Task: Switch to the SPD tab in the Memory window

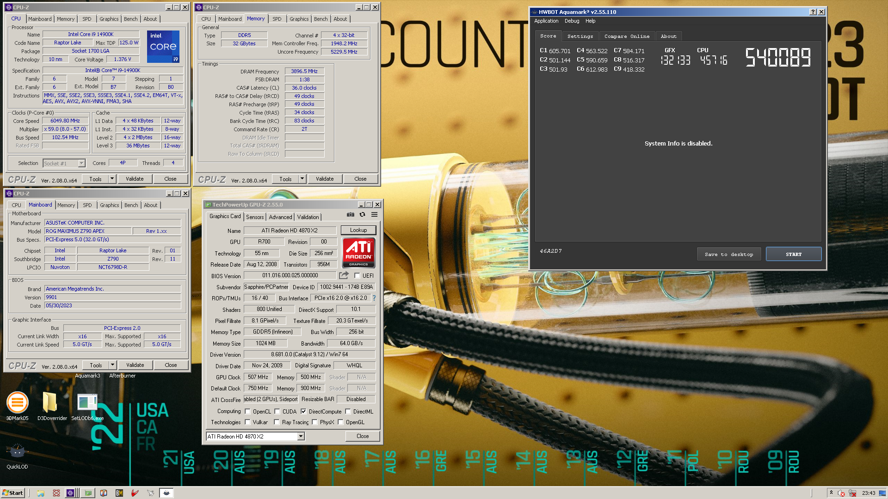Action: pos(277,19)
